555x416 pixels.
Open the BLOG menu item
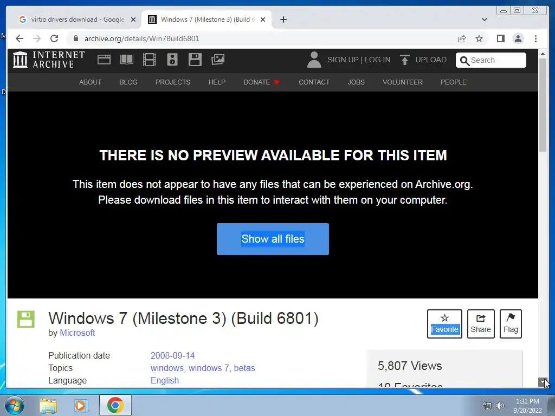click(x=128, y=82)
